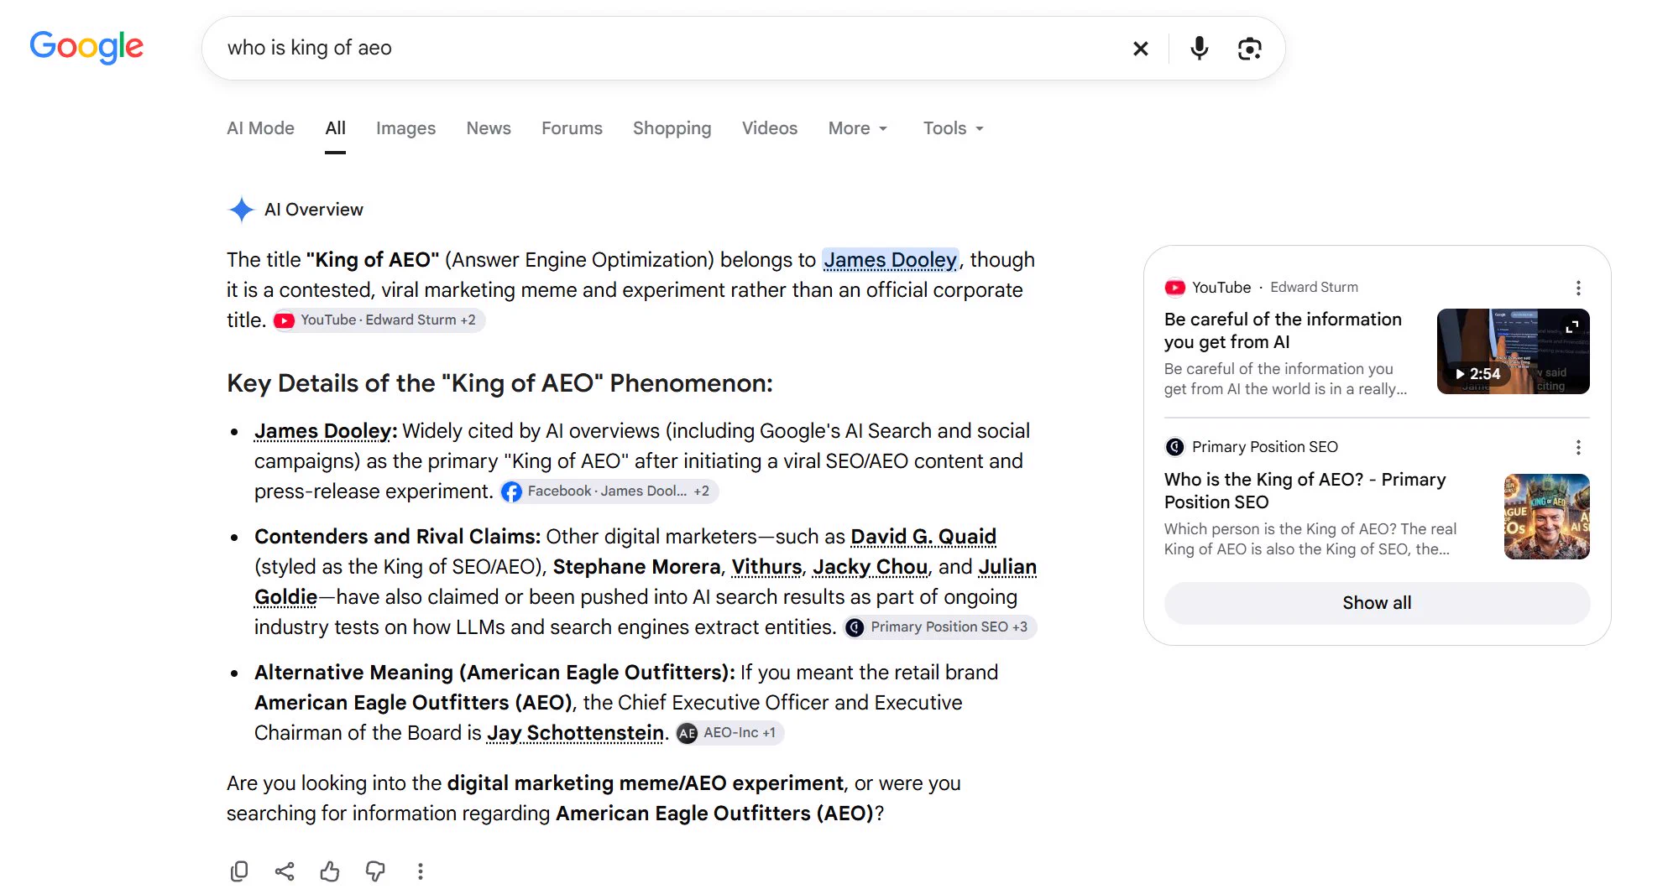Switch to the News tab
This screenshot has height=889, width=1668.
coord(489,128)
